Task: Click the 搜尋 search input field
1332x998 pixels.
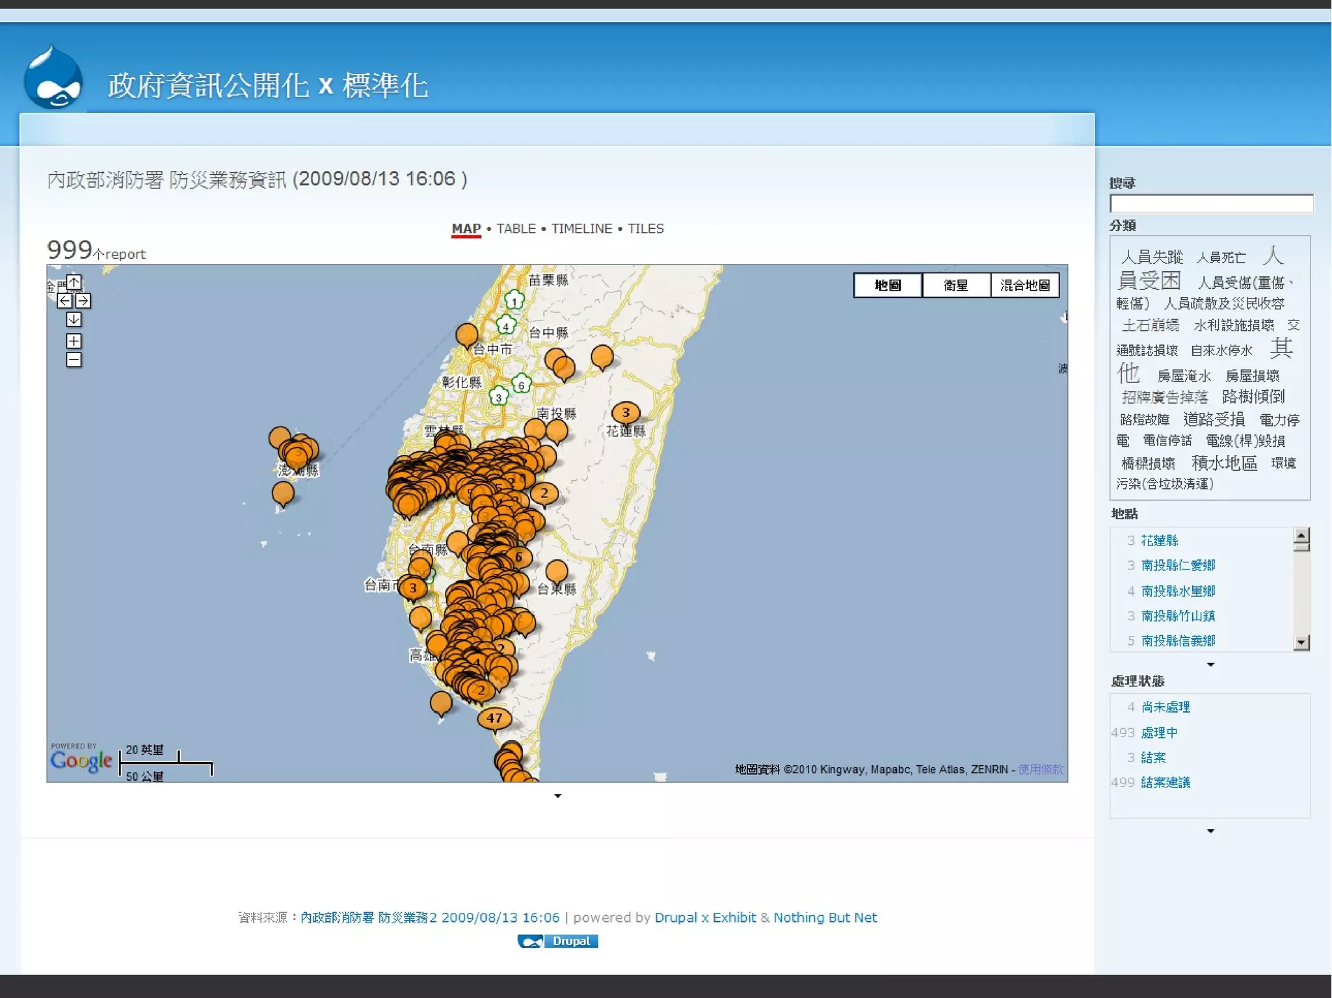Action: click(x=1210, y=204)
